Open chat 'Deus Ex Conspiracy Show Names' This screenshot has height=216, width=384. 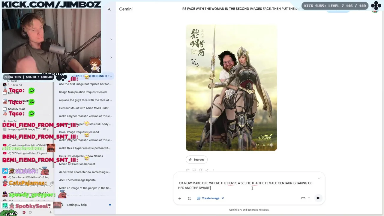tap(81, 156)
